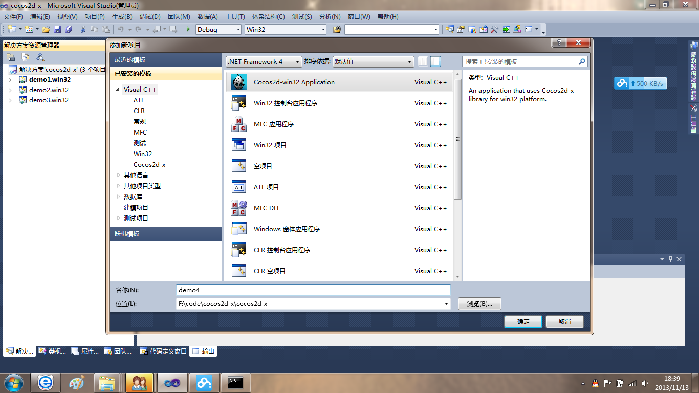The width and height of the screenshot is (699, 393).
Task: Click Show All Files icon in Solution Explorer
Action: [25, 57]
